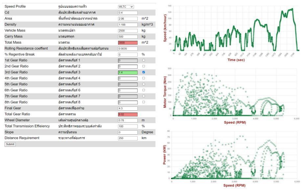Select the Vehicle Mass input field

(x=128, y=31)
